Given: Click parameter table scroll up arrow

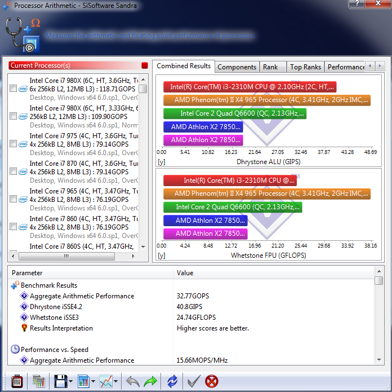Looking at the screenshot, I should pyautogui.click(x=379, y=271).
